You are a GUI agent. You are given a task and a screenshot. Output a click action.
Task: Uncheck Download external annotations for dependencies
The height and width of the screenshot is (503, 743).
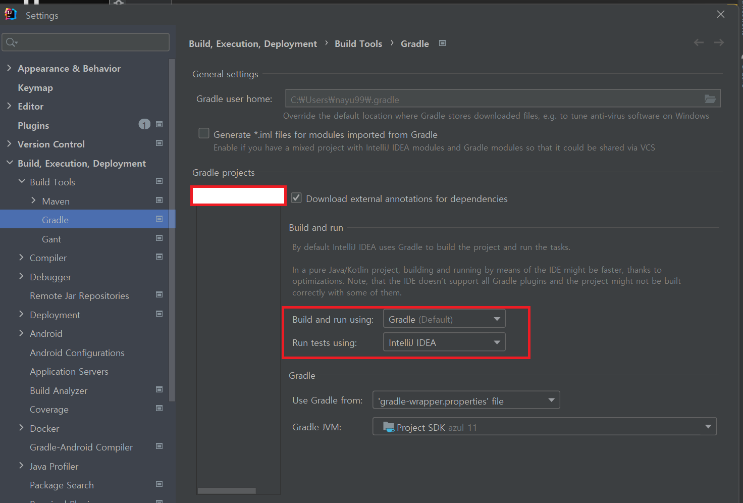click(x=296, y=198)
